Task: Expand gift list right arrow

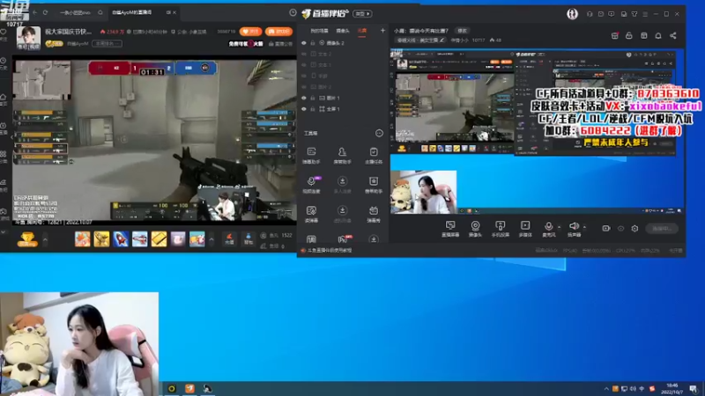Action: pos(211,239)
